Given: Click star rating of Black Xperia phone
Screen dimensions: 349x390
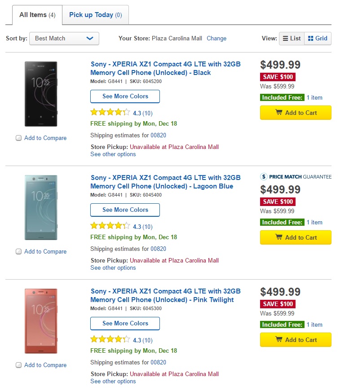Looking at the screenshot, I should [110, 113].
